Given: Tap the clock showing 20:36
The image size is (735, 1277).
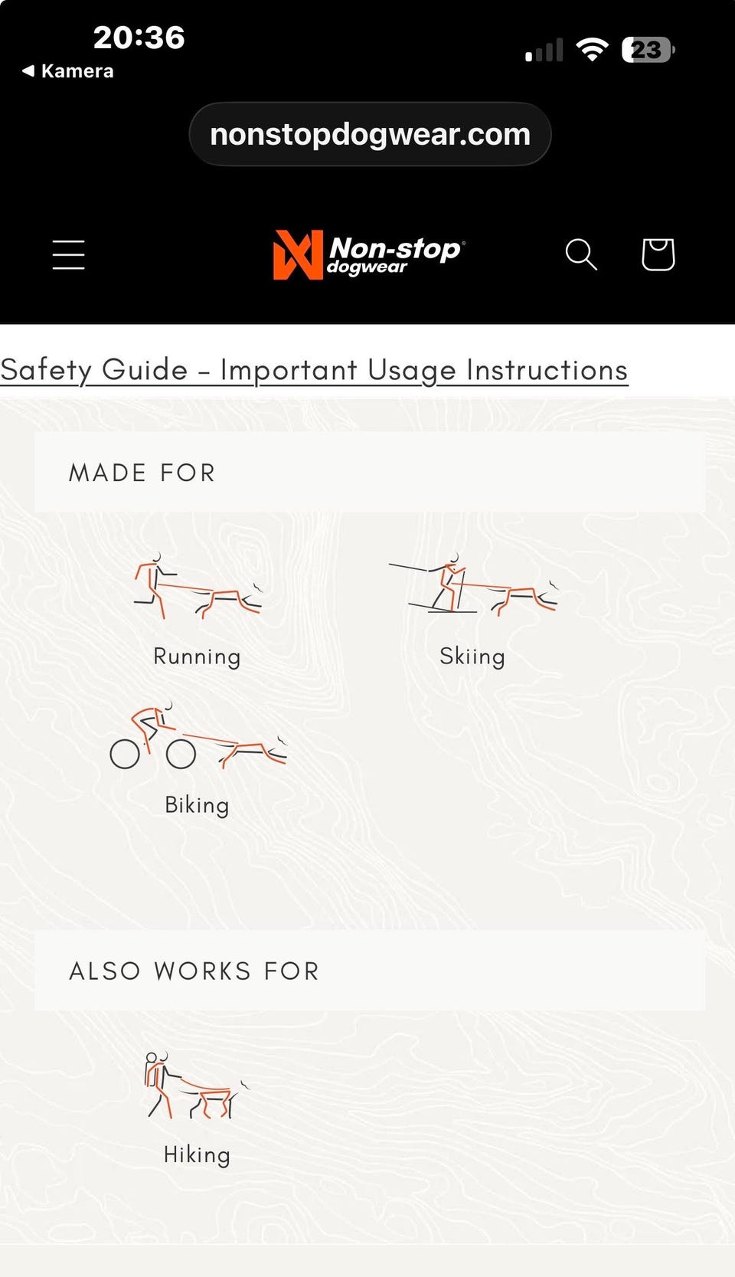Looking at the screenshot, I should click(x=139, y=38).
